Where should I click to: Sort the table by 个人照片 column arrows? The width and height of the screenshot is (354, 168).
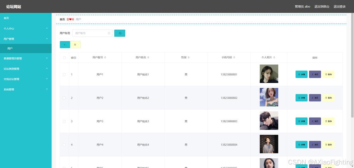click(x=274, y=57)
